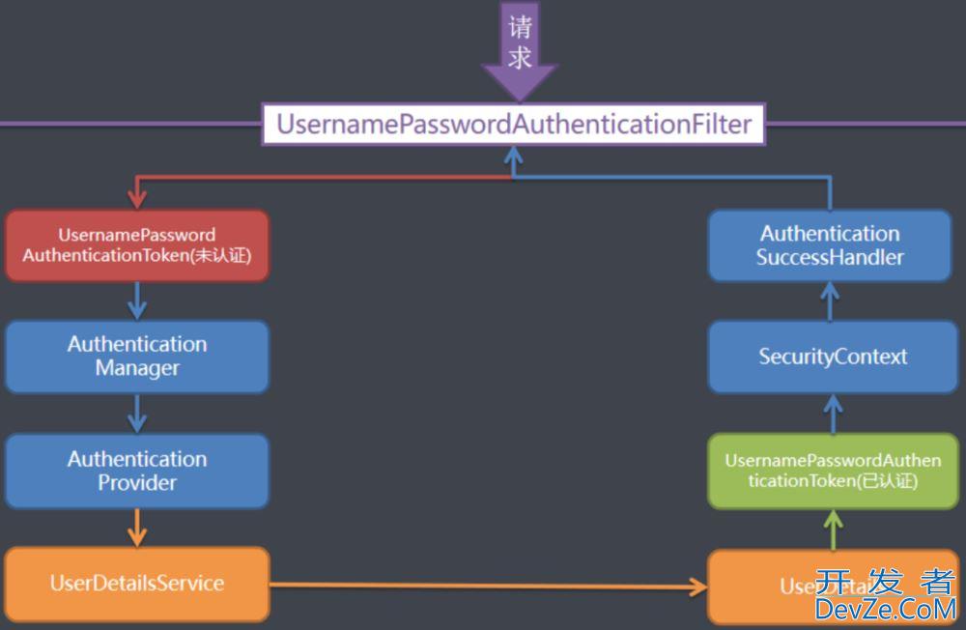The height and width of the screenshot is (630, 966).
Task: Click the blue arrowhead under the filter box
Action: click(513, 157)
